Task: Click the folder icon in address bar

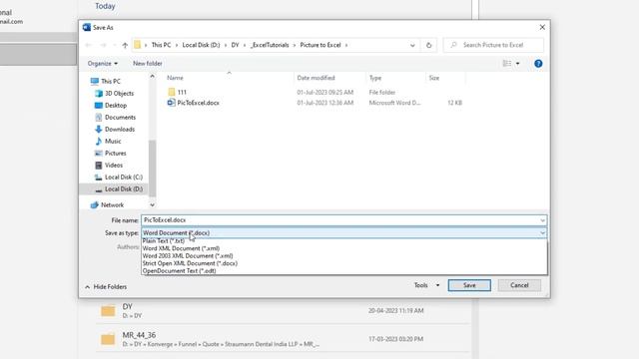Action: pos(138,45)
